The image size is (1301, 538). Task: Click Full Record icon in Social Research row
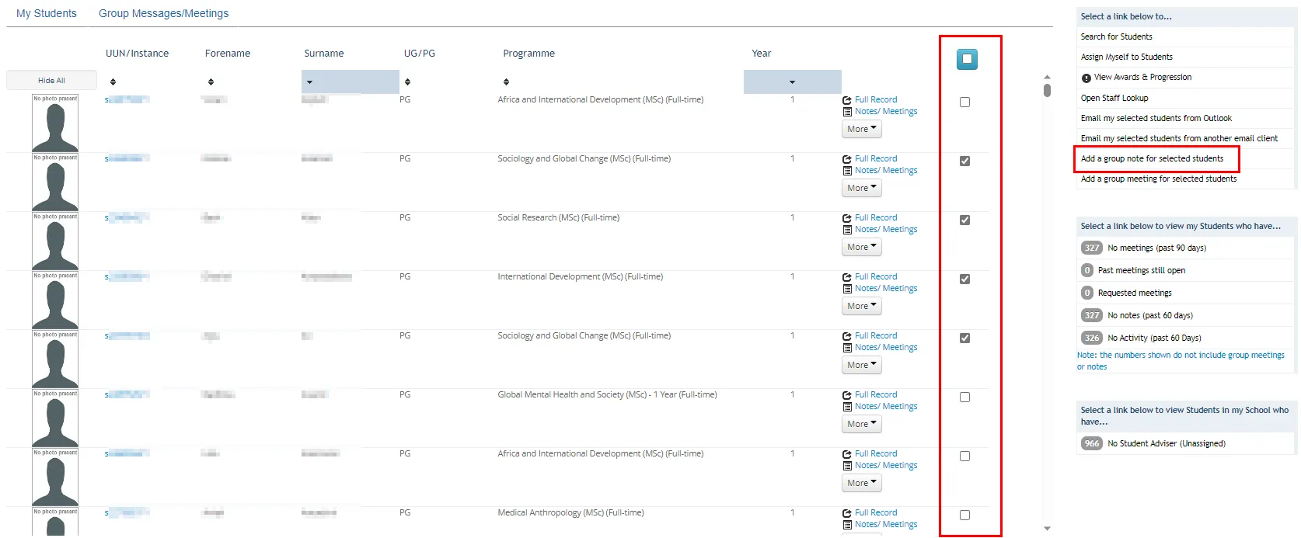[847, 218]
